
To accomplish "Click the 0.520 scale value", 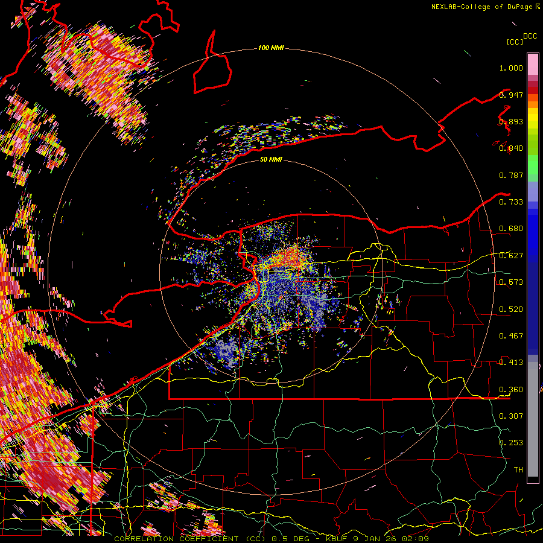I will pyautogui.click(x=511, y=309).
